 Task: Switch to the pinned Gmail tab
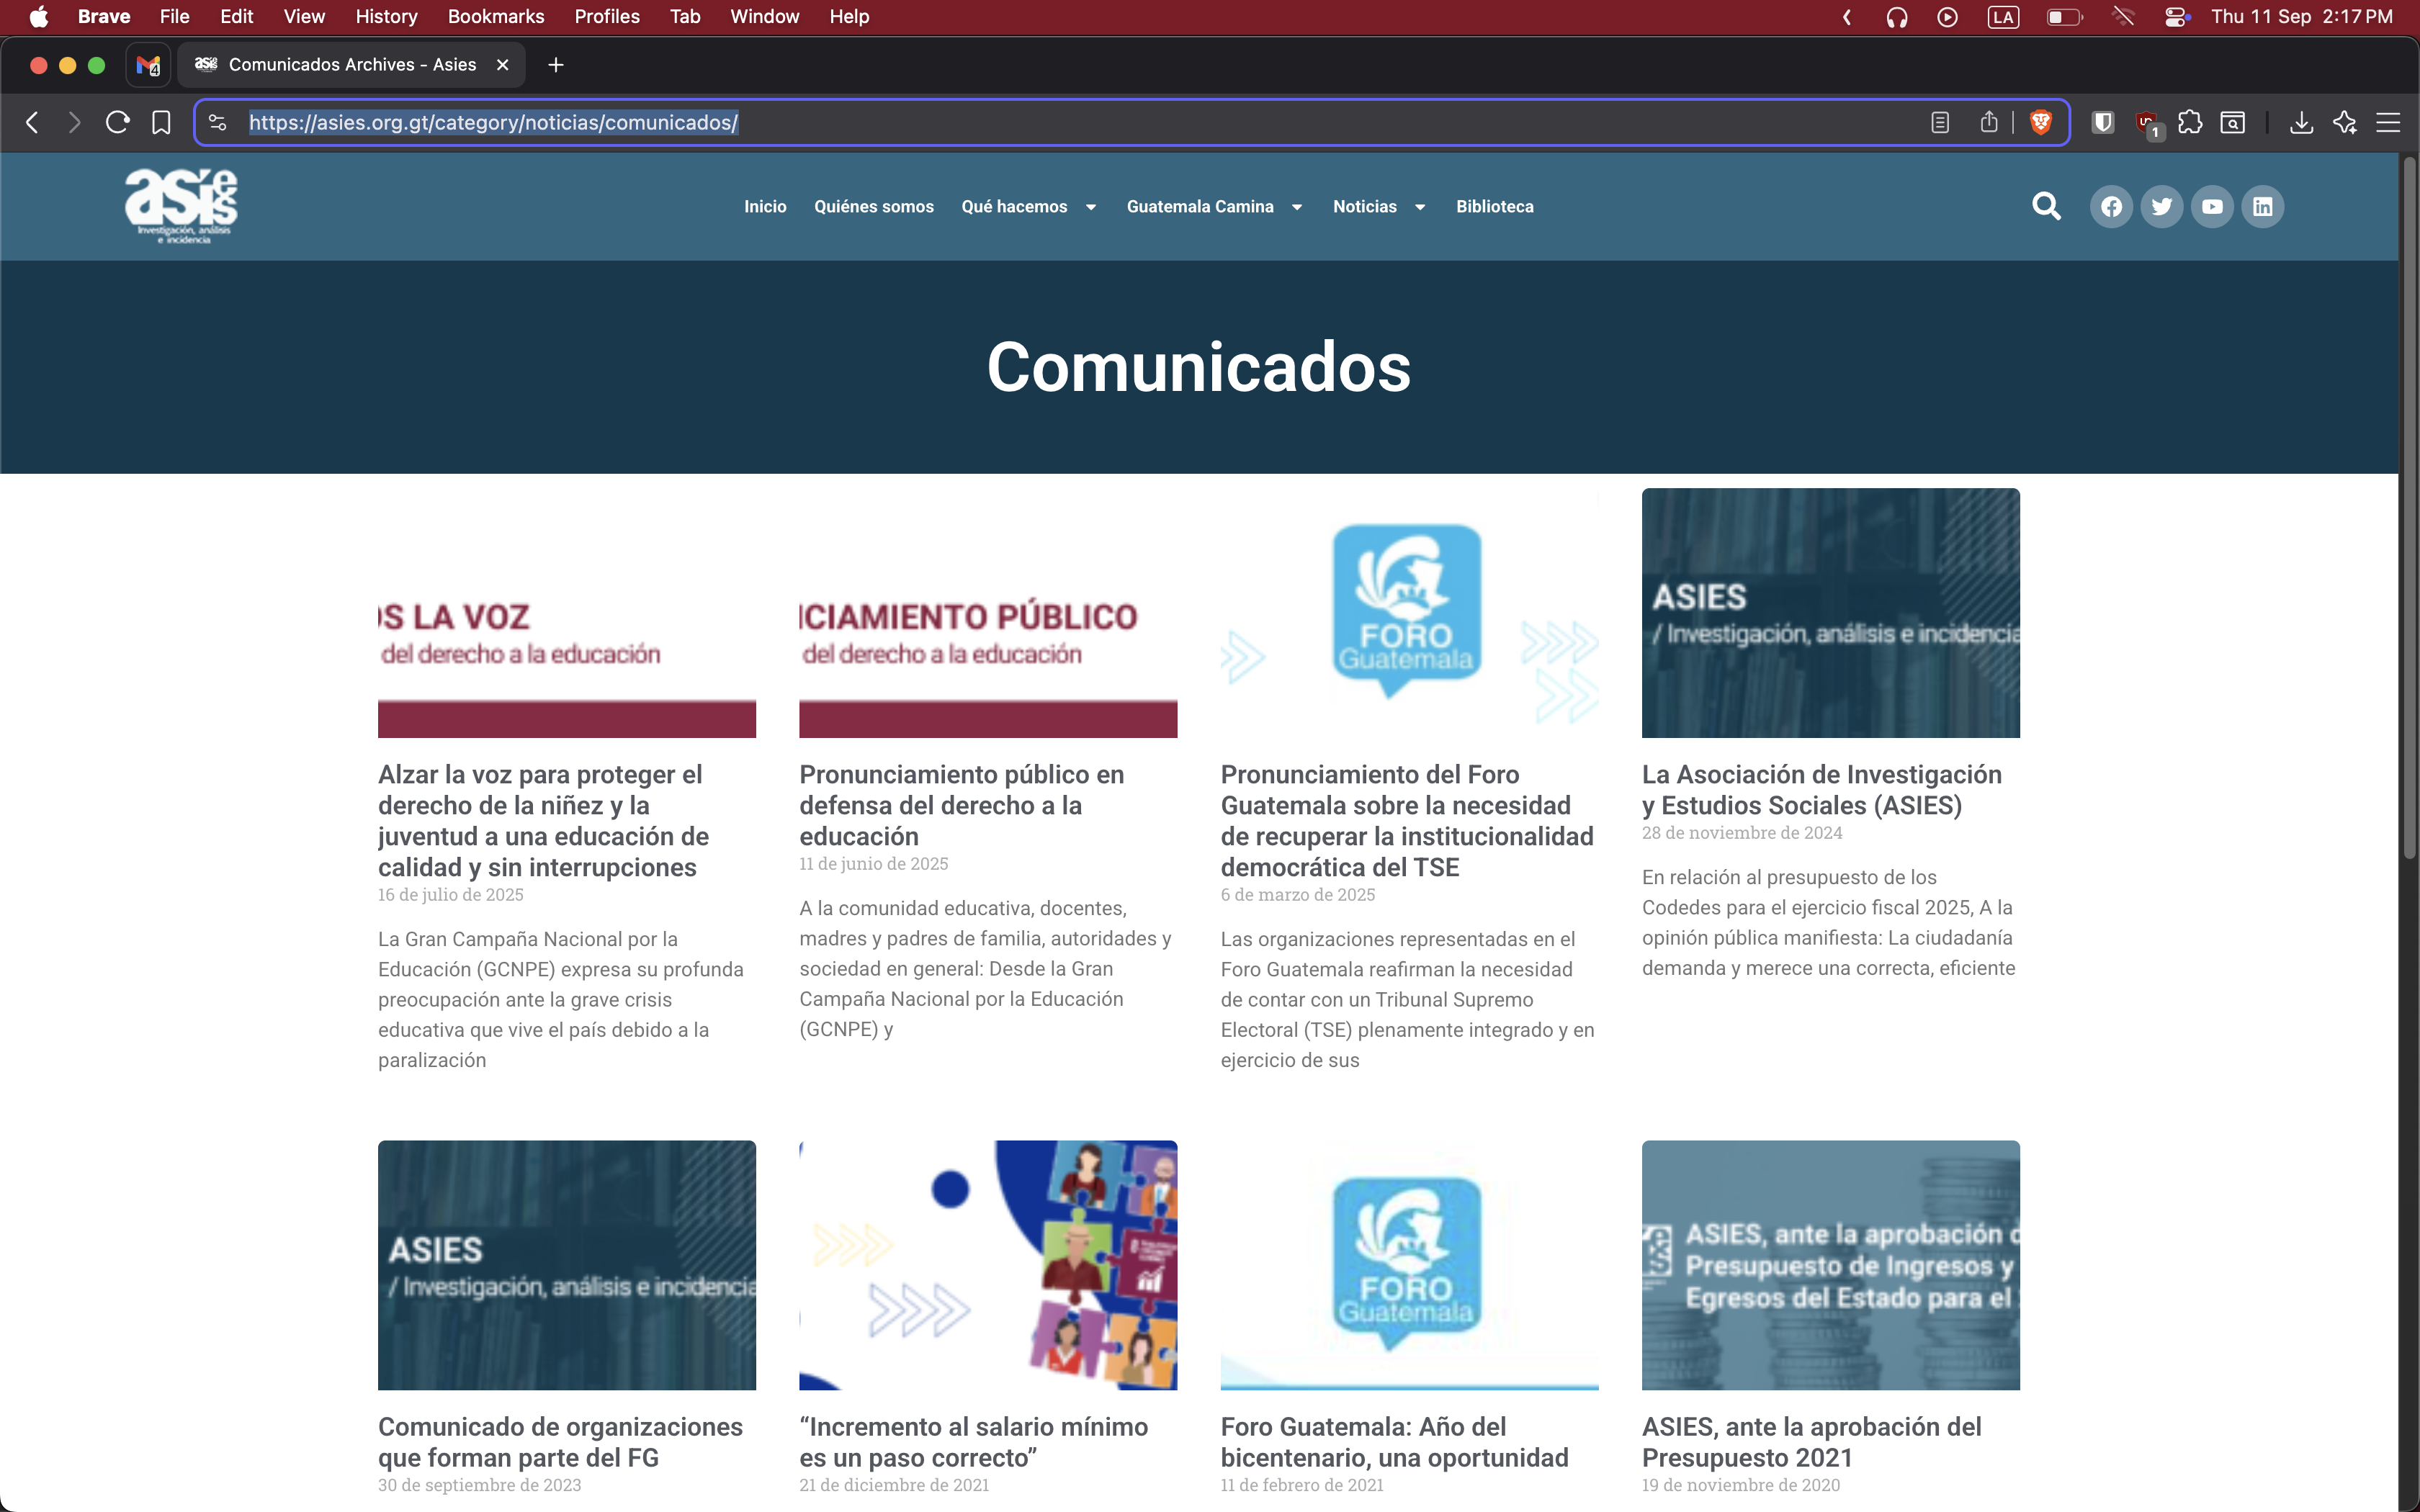[x=148, y=65]
